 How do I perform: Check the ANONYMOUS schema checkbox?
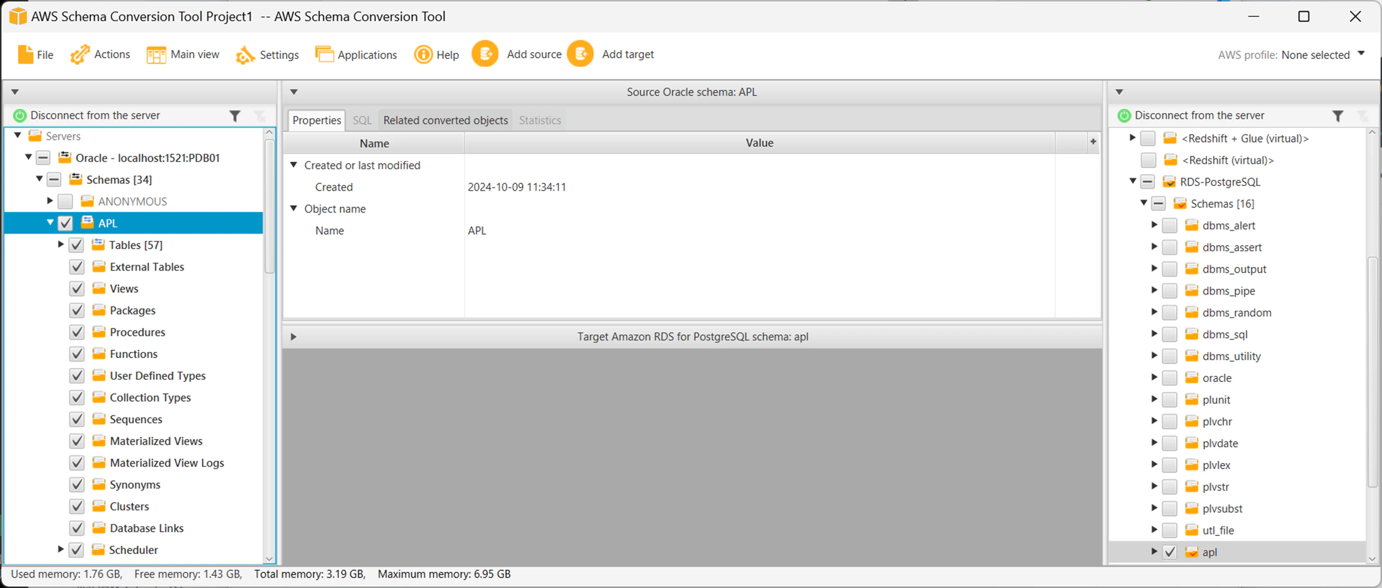coord(66,201)
